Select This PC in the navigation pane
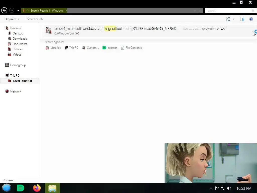This screenshot has height=193, width=257. coord(15,75)
